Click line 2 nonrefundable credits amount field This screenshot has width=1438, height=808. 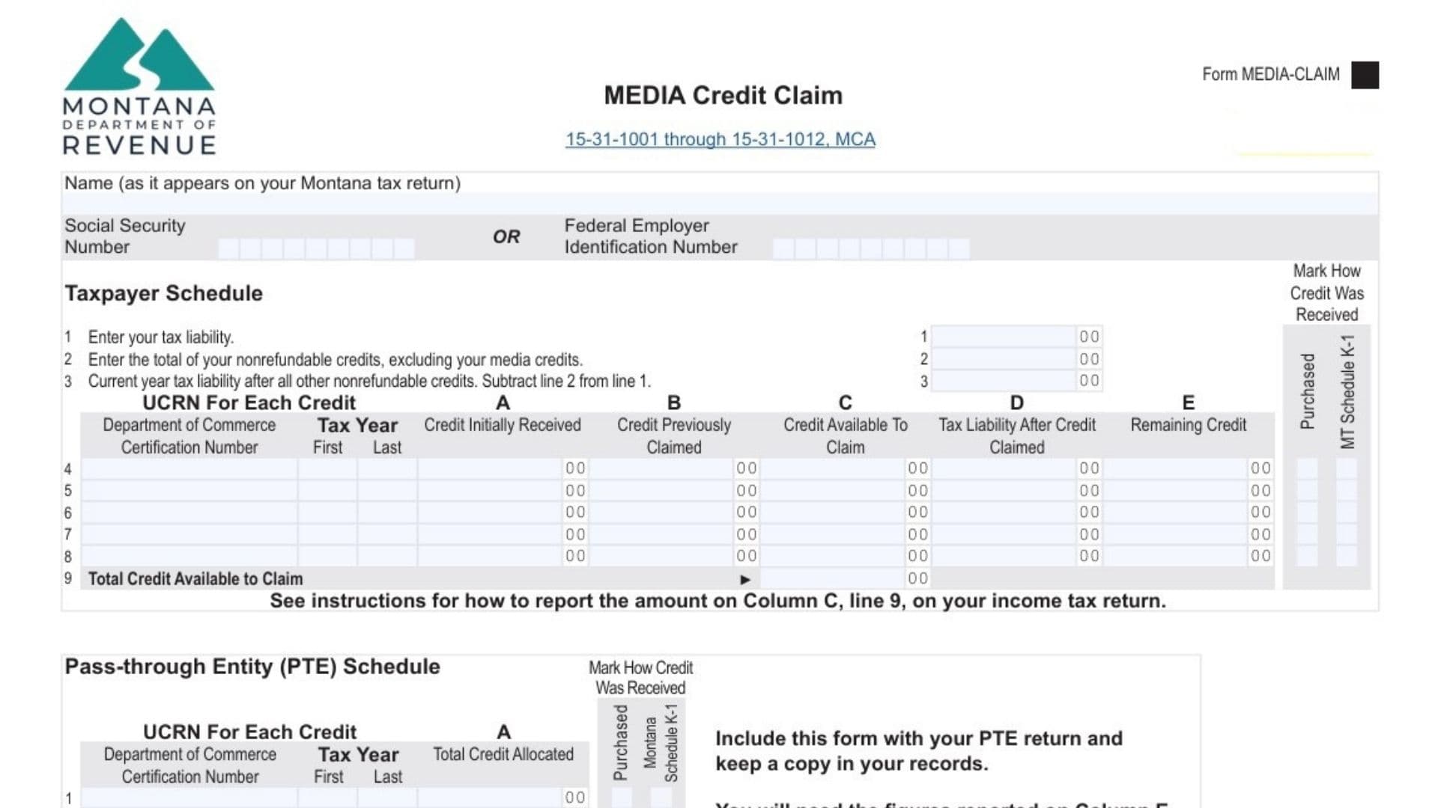click(1004, 359)
